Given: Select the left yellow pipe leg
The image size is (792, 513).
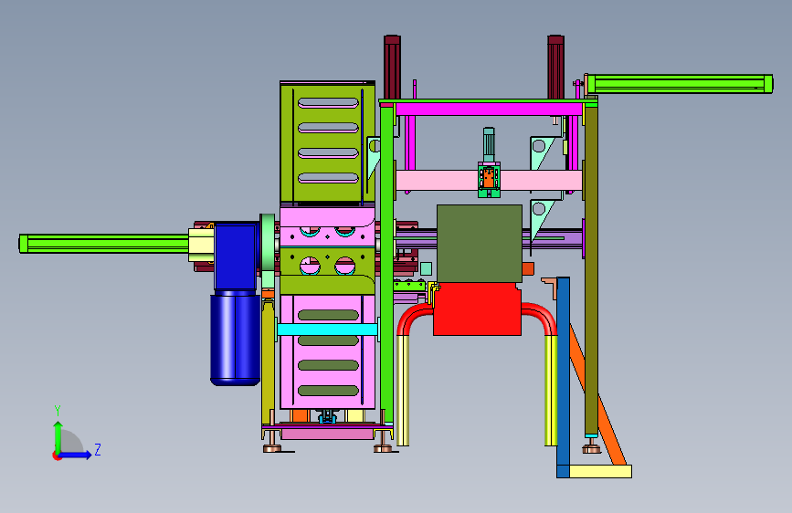Looking at the screenshot, I should click(403, 391).
